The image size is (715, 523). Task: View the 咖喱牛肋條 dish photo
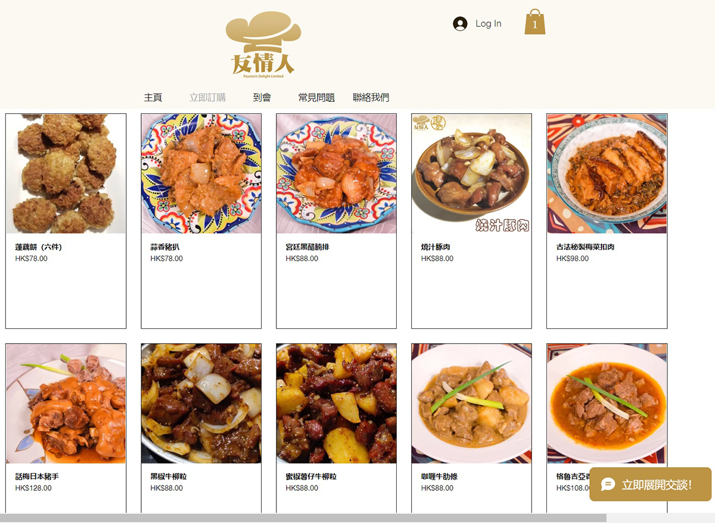(x=472, y=403)
